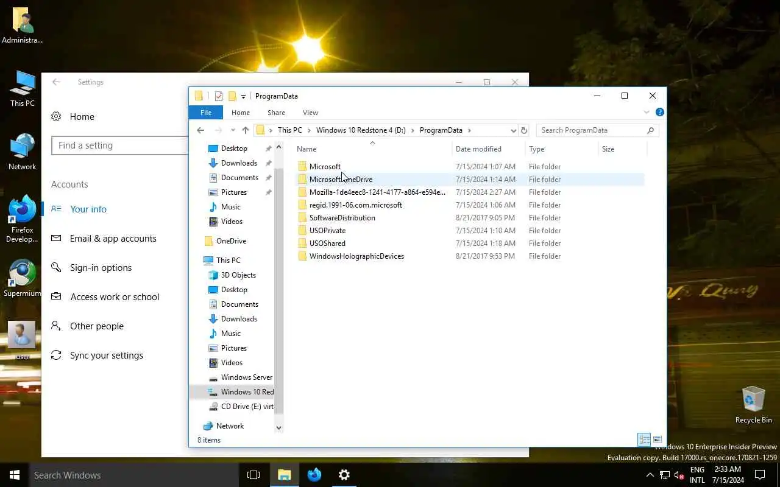Select Supermium desktop shortcut

click(x=23, y=279)
